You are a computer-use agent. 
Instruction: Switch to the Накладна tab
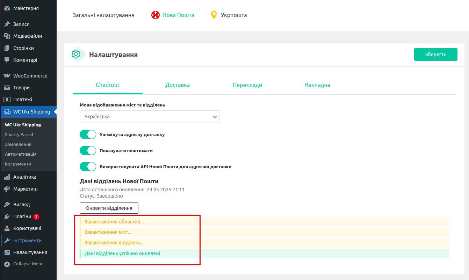tap(317, 85)
